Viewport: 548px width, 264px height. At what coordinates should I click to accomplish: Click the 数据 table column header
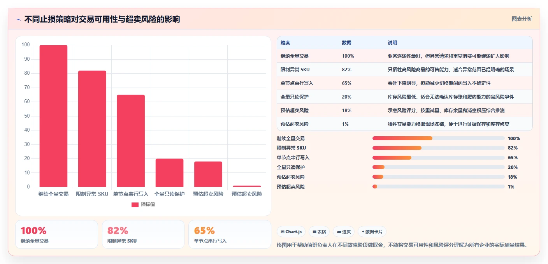[x=347, y=43]
